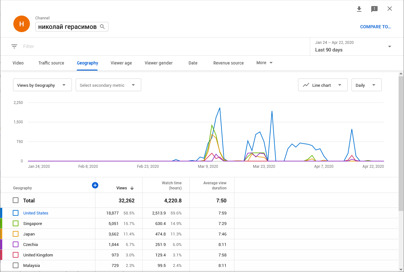Image resolution: width=404 pixels, height=272 pixels.
Task: Click the United Kingdom row label
Action: point(38,255)
